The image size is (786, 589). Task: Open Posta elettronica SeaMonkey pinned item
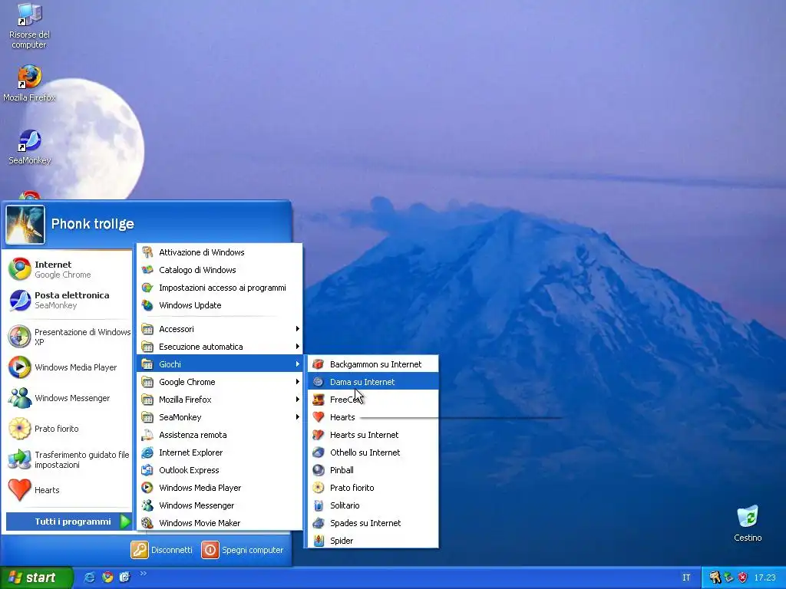click(x=68, y=300)
